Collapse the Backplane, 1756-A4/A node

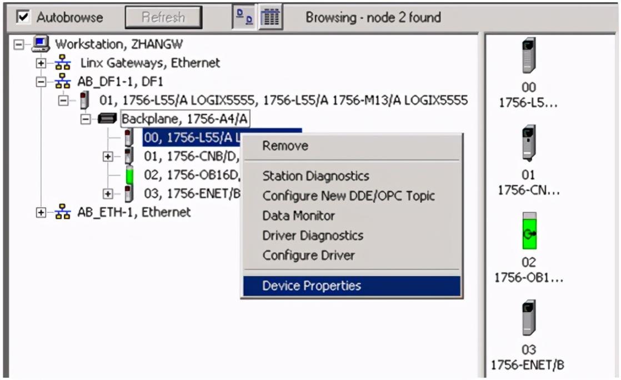tap(85, 119)
